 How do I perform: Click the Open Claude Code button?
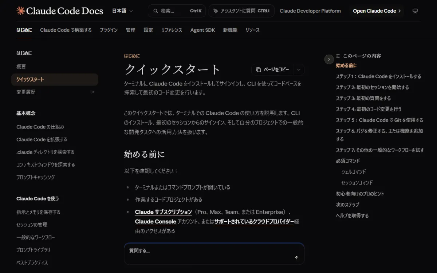click(x=377, y=11)
